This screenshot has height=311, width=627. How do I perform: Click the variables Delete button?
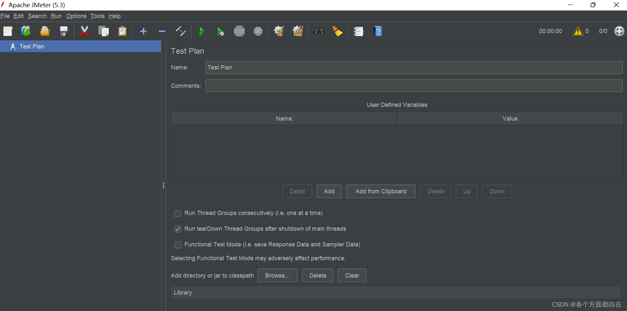tap(436, 191)
